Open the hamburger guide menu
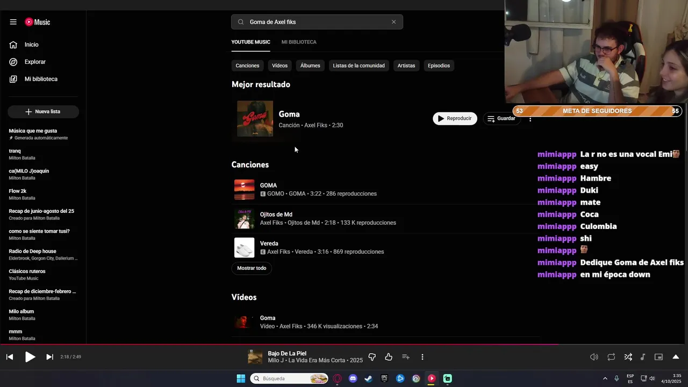Screen dimensions: 688x387 (x=13, y=22)
